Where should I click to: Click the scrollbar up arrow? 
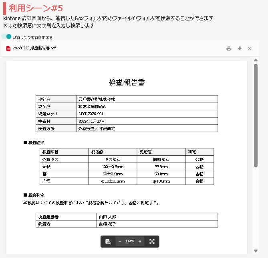pos(256,60)
